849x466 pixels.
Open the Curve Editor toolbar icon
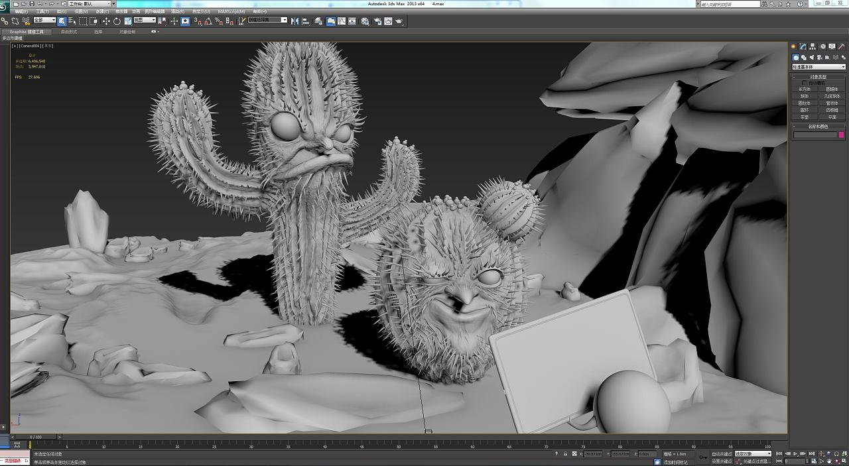342,21
